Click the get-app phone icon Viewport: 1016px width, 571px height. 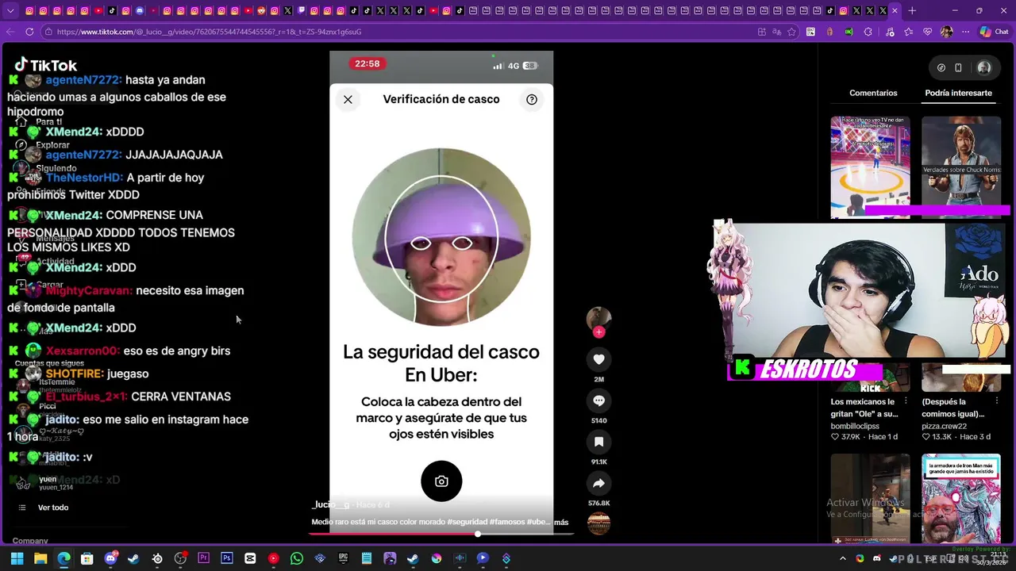[x=958, y=67]
